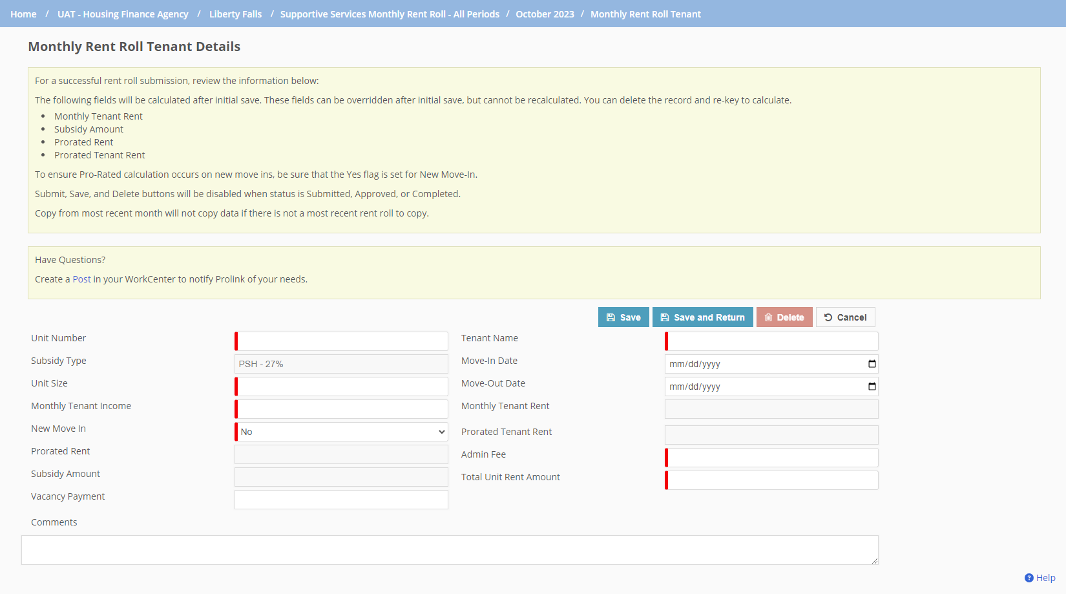Click the Cancel button
1066x594 pixels.
coord(845,317)
